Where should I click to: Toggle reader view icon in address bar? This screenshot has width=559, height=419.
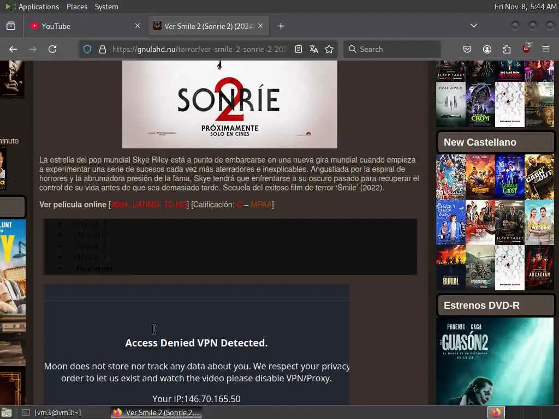[299, 49]
